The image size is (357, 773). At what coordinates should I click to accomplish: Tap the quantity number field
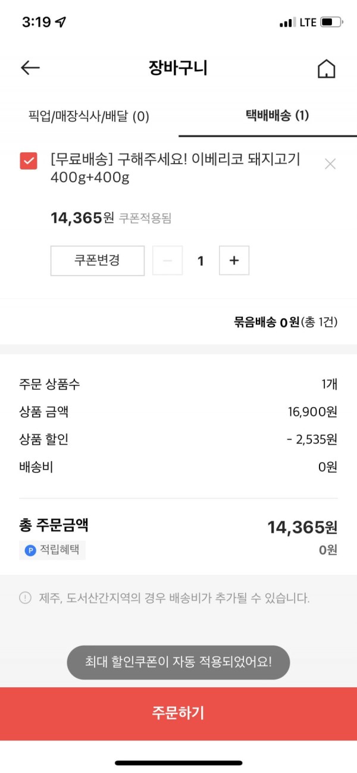(201, 261)
